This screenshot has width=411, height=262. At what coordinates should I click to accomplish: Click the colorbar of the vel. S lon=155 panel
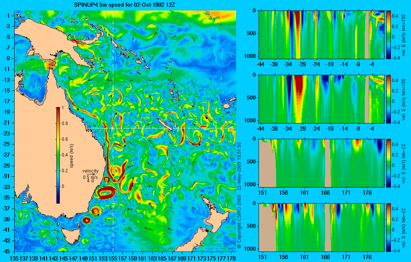click(389, 99)
